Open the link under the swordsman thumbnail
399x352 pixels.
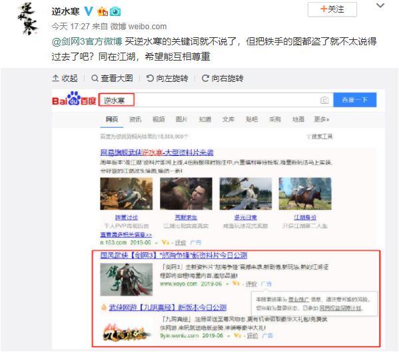(x=246, y=218)
